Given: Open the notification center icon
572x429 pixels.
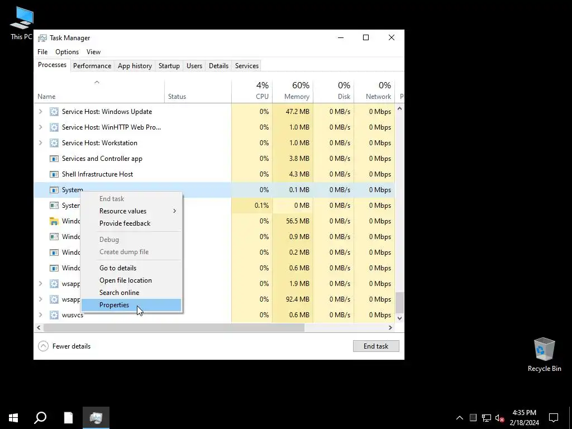Looking at the screenshot, I should tap(554, 417).
